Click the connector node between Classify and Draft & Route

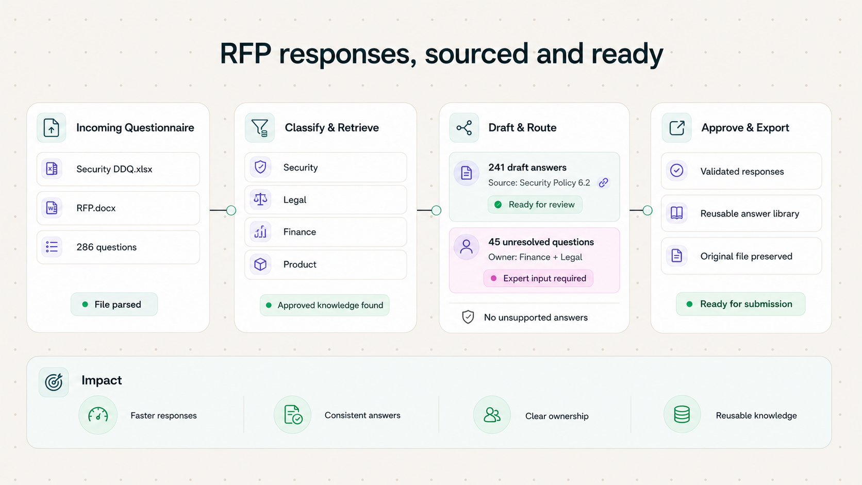tap(437, 210)
